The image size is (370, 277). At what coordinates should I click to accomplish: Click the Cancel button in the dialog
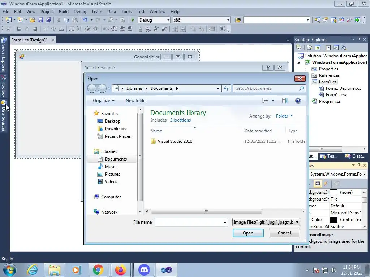pos(284,233)
